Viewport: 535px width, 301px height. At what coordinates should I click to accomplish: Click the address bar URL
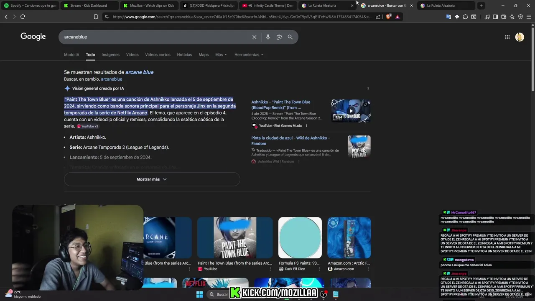click(242, 17)
